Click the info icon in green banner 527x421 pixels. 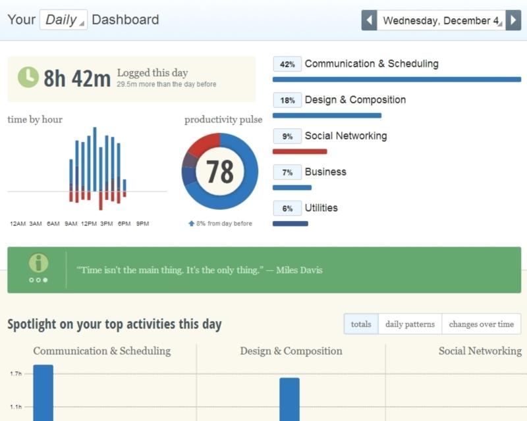[38, 263]
